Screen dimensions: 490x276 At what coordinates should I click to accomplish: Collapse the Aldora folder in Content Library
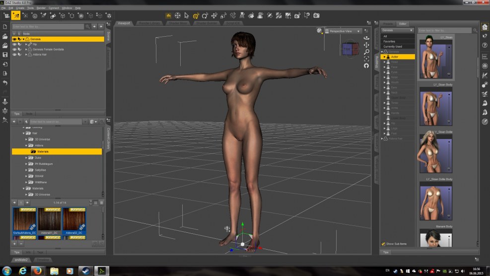(x=26, y=145)
